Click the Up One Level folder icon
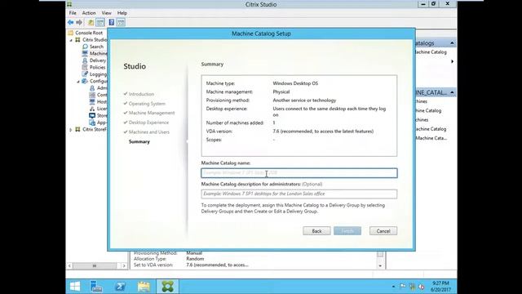 [x=91, y=22]
